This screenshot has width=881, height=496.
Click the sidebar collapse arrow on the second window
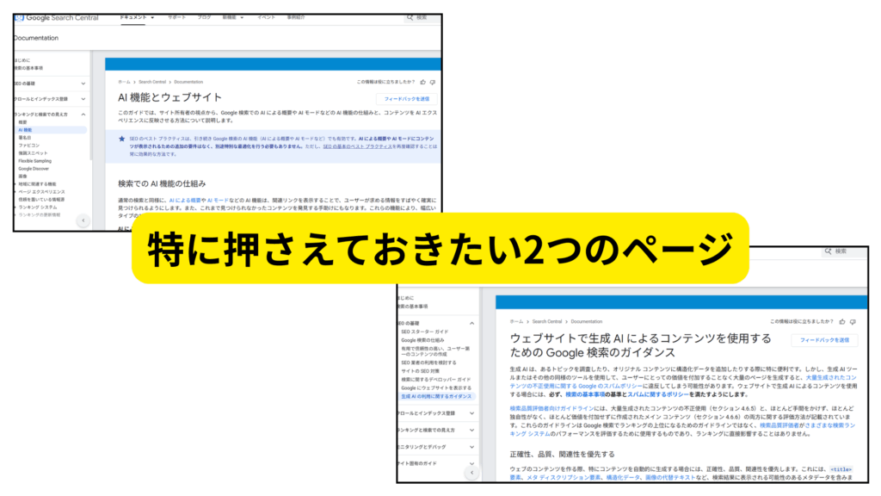pyautogui.click(x=472, y=472)
